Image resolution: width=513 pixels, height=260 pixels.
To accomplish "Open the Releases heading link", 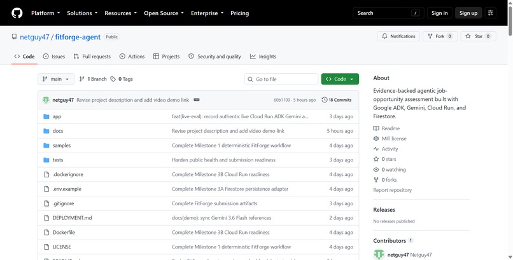I will (x=384, y=210).
